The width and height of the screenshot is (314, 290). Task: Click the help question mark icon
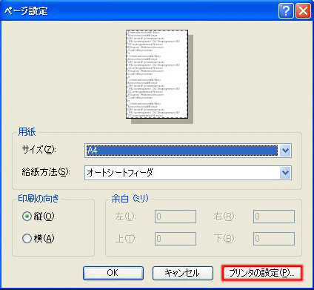pos(286,11)
